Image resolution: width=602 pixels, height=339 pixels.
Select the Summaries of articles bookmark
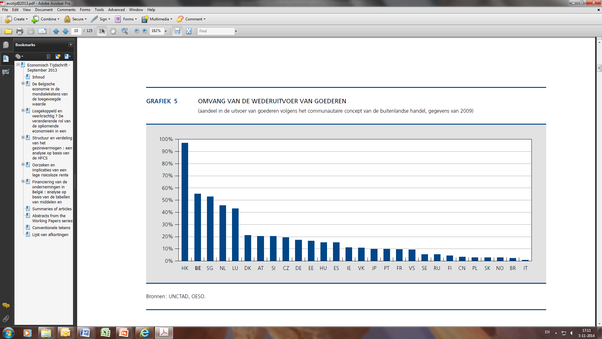point(52,209)
